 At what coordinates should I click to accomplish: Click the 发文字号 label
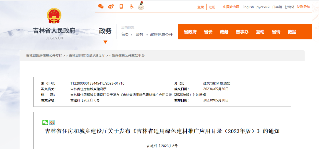tap(48, 100)
